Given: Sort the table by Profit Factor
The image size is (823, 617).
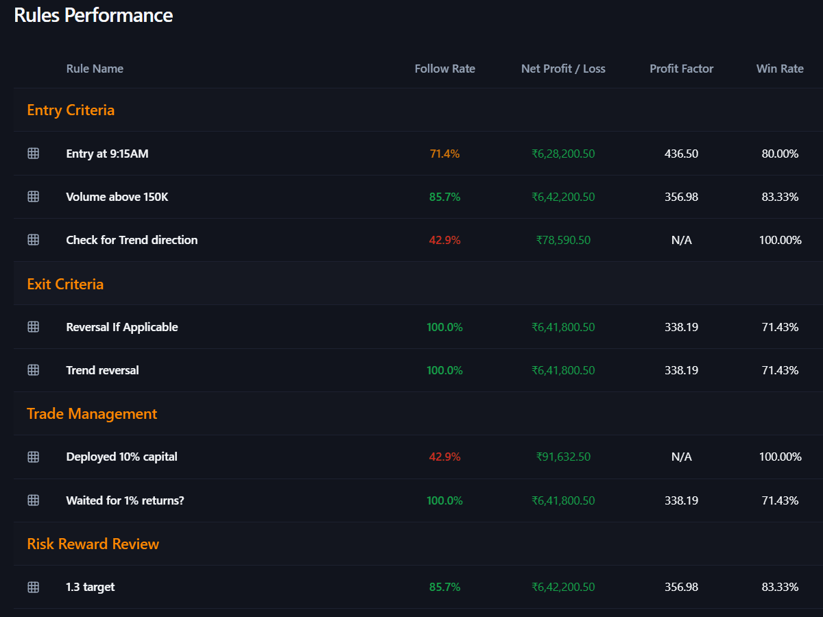Looking at the screenshot, I should coord(681,69).
